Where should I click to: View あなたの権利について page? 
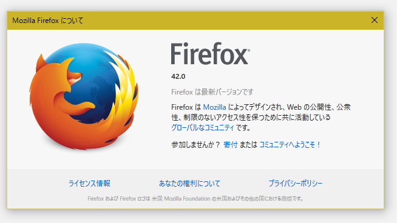189,183
